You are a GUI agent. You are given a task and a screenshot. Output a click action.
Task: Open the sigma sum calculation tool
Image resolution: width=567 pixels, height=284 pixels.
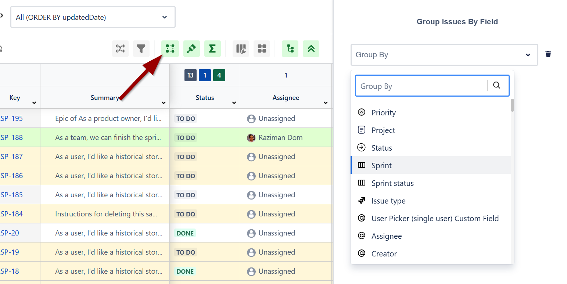click(212, 48)
